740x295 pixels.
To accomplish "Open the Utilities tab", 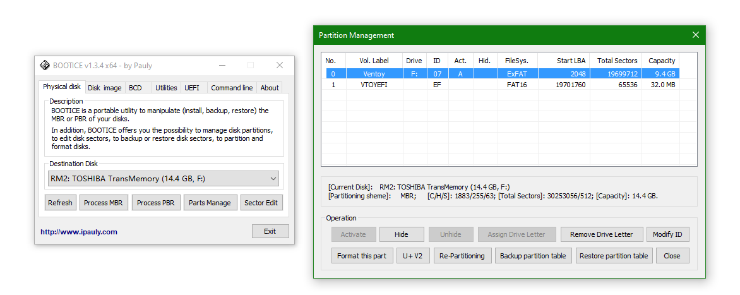I will [166, 88].
